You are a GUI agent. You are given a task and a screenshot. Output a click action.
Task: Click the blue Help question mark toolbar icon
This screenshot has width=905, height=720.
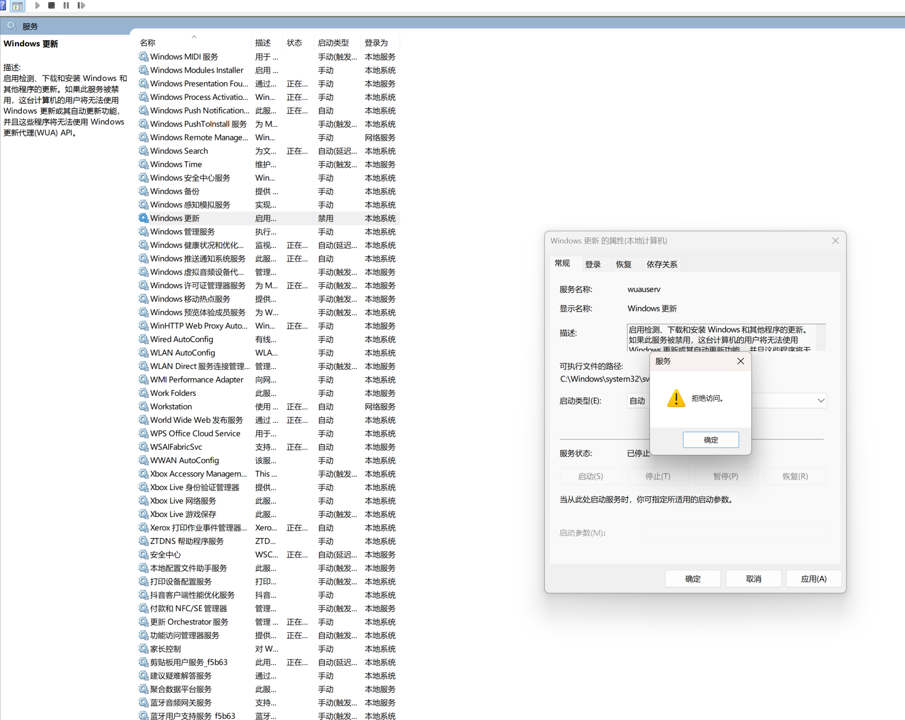[3, 6]
